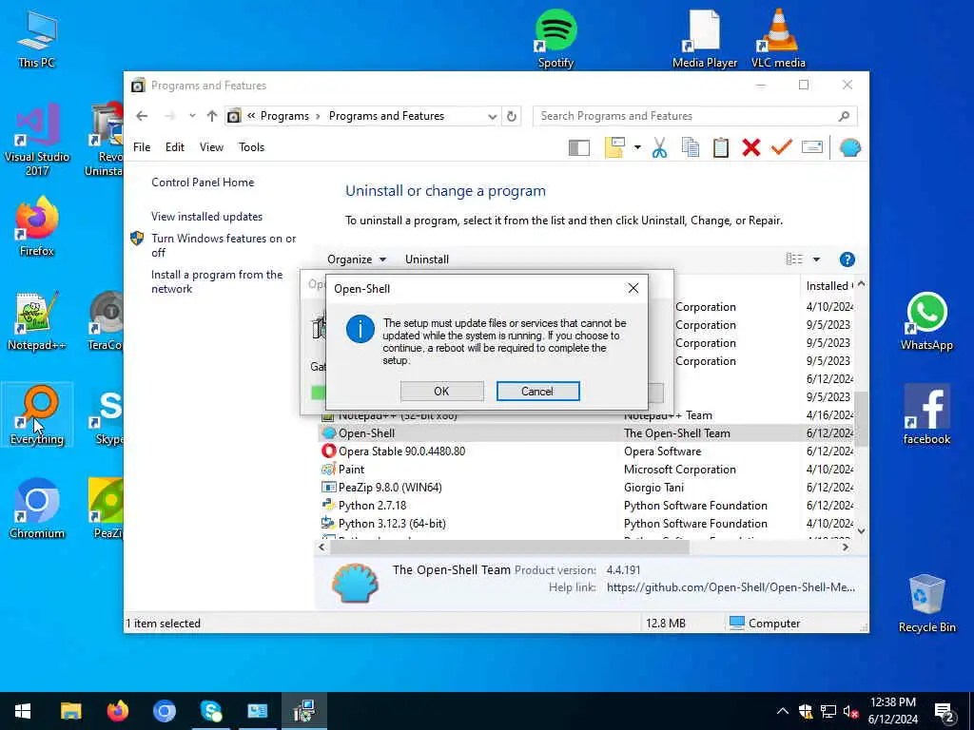Image resolution: width=974 pixels, height=730 pixels.
Task: Select the Recycle Bin desktop icon
Action: (x=926, y=604)
